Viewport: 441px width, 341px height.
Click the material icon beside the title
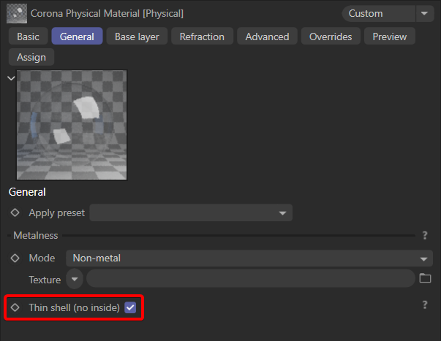pyautogui.click(x=17, y=13)
